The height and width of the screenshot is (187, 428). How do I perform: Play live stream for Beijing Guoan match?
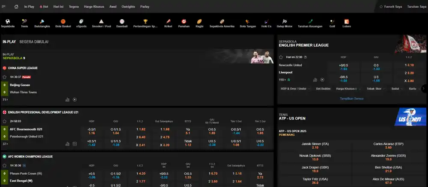point(74,99)
